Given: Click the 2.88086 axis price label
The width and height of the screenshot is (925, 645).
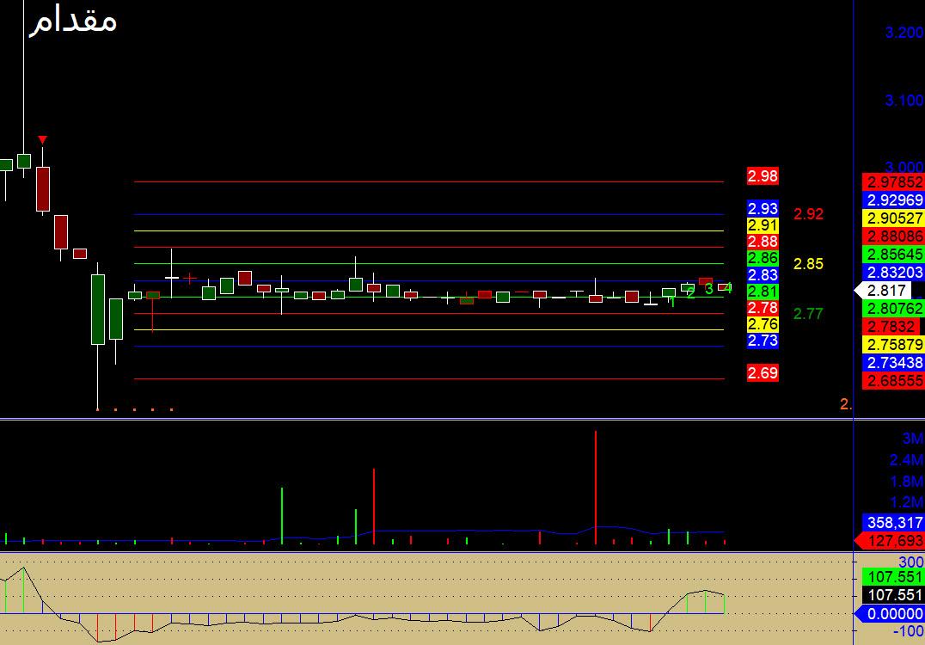Looking at the screenshot, I should click(894, 236).
